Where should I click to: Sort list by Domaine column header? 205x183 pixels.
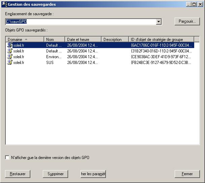[x=25, y=40]
